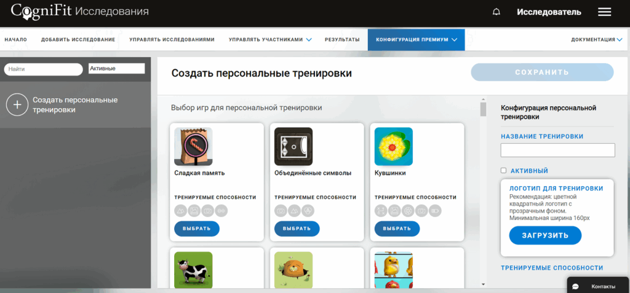
Task: Click the Название тренировки input field
Action: click(x=557, y=150)
